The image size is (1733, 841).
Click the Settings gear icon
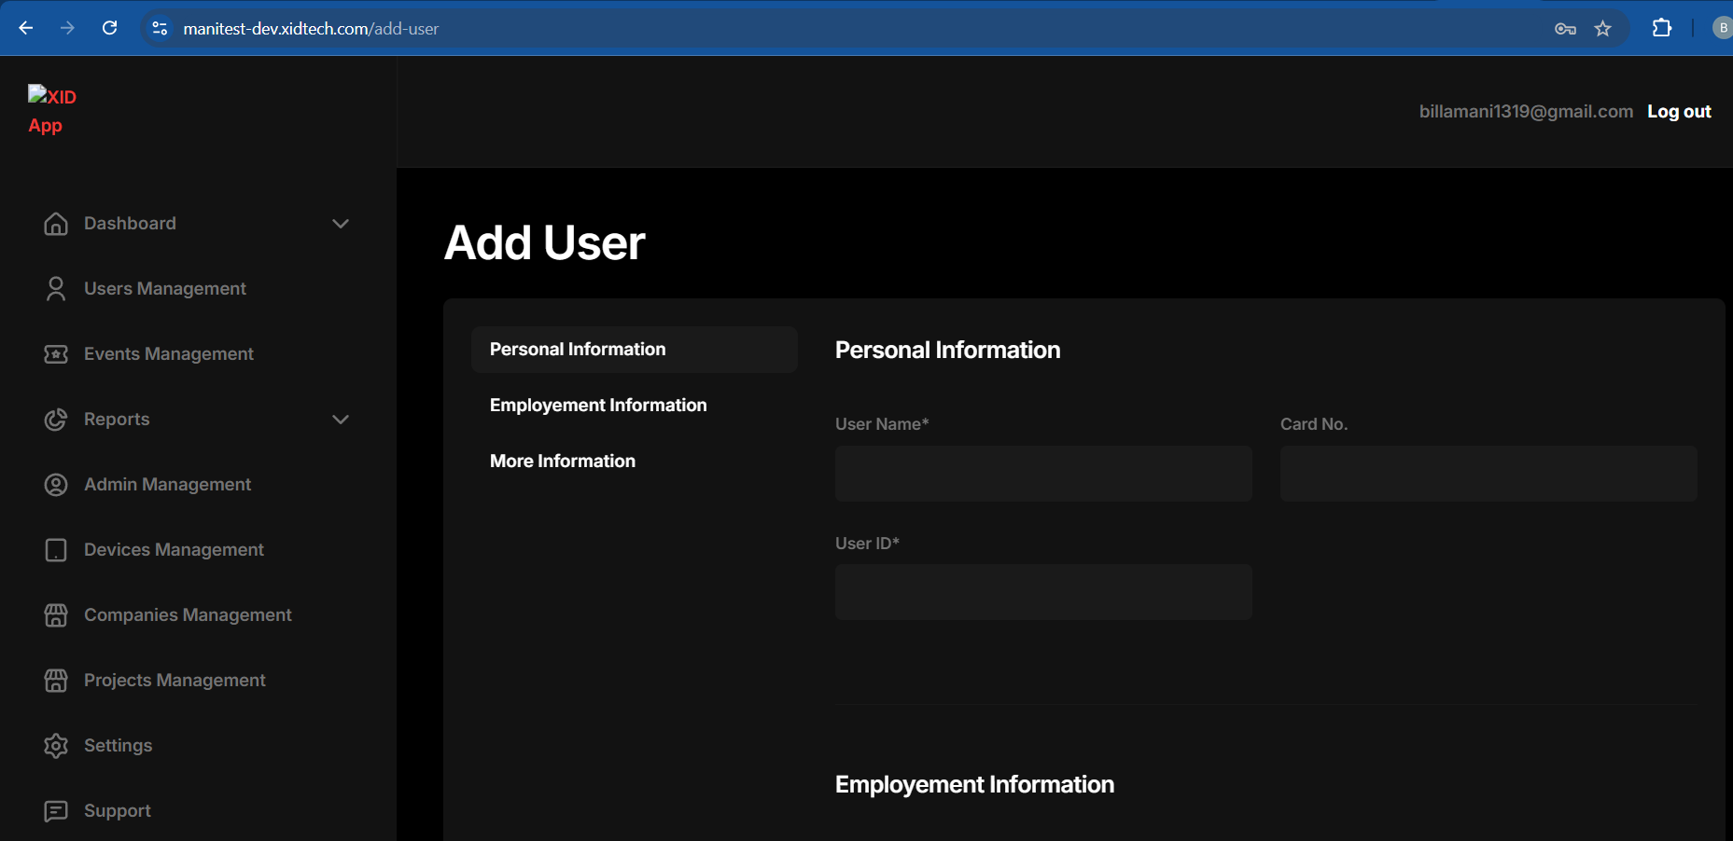tap(56, 746)
